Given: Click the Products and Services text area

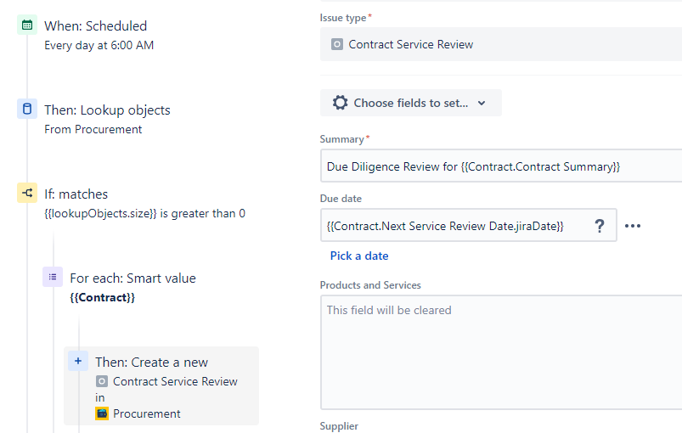Looking at the screenshot, I should pyautogui.click(x=501, y=352).
